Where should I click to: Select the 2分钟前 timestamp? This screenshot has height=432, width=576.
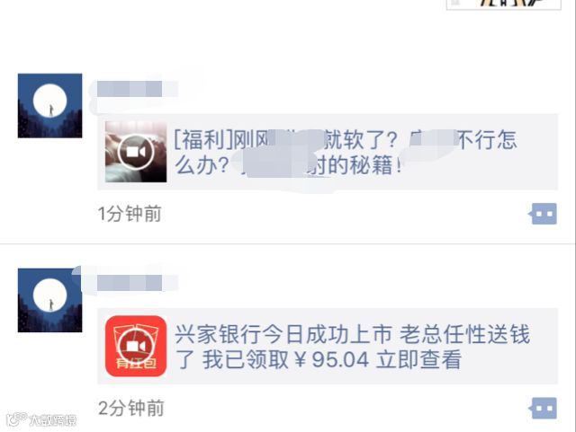[131, 408]
